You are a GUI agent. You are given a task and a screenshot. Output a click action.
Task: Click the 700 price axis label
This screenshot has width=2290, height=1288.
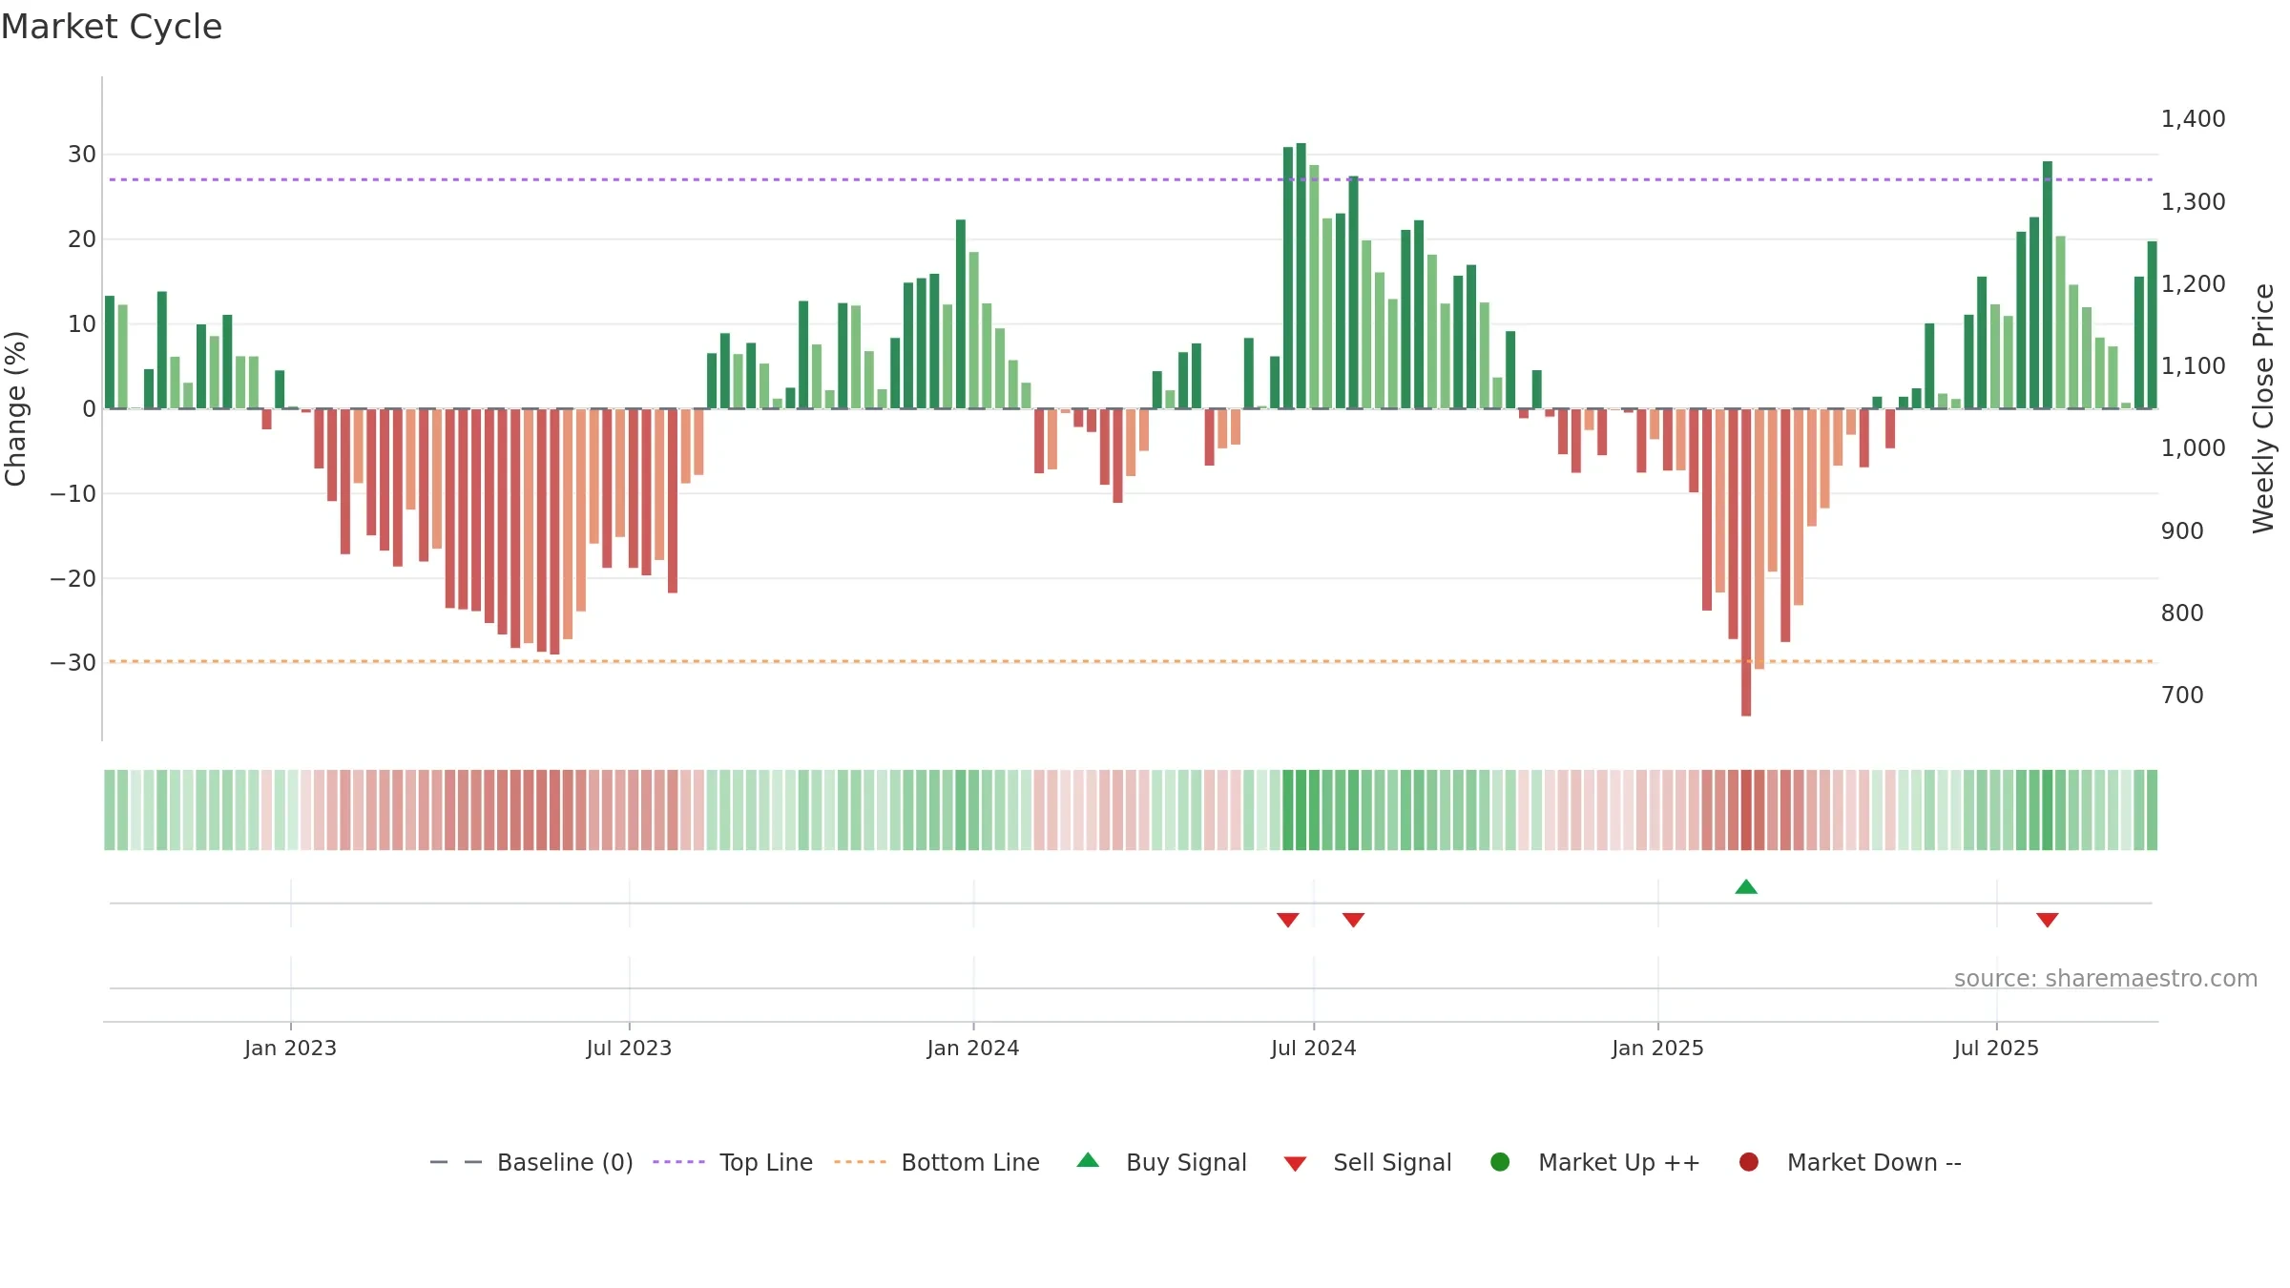click(x=2182, y=695)
